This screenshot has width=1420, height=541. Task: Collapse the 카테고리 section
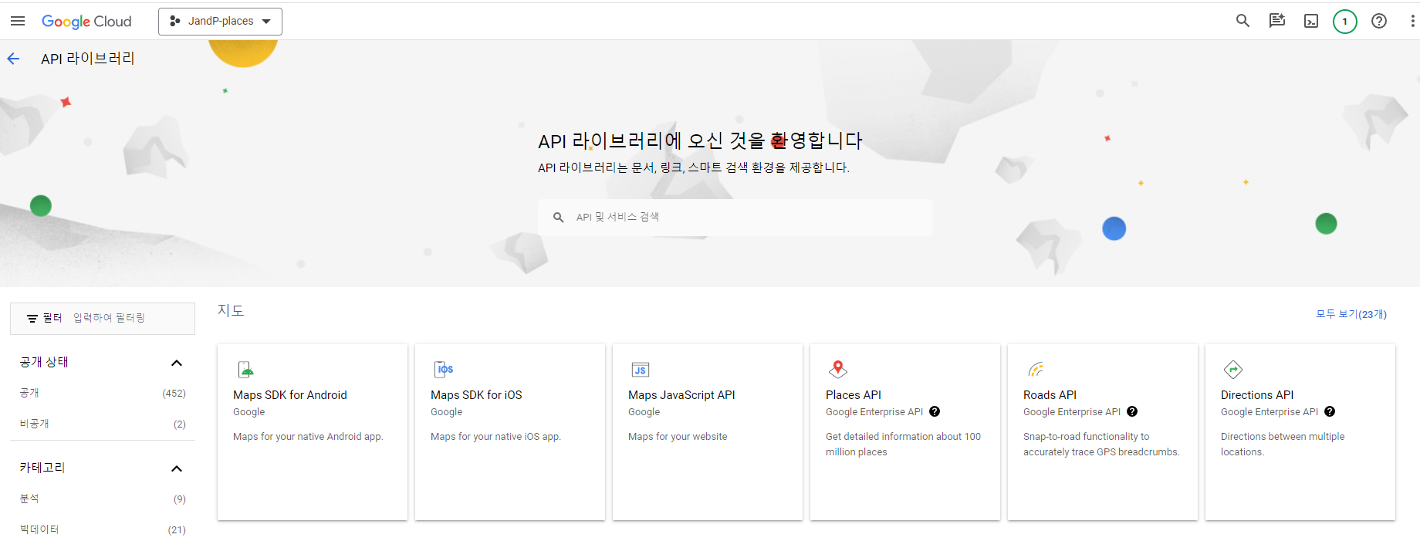(x=177, y=468)
